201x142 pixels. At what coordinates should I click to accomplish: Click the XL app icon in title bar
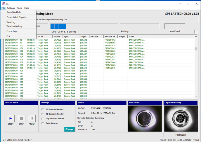coord(4,4)
